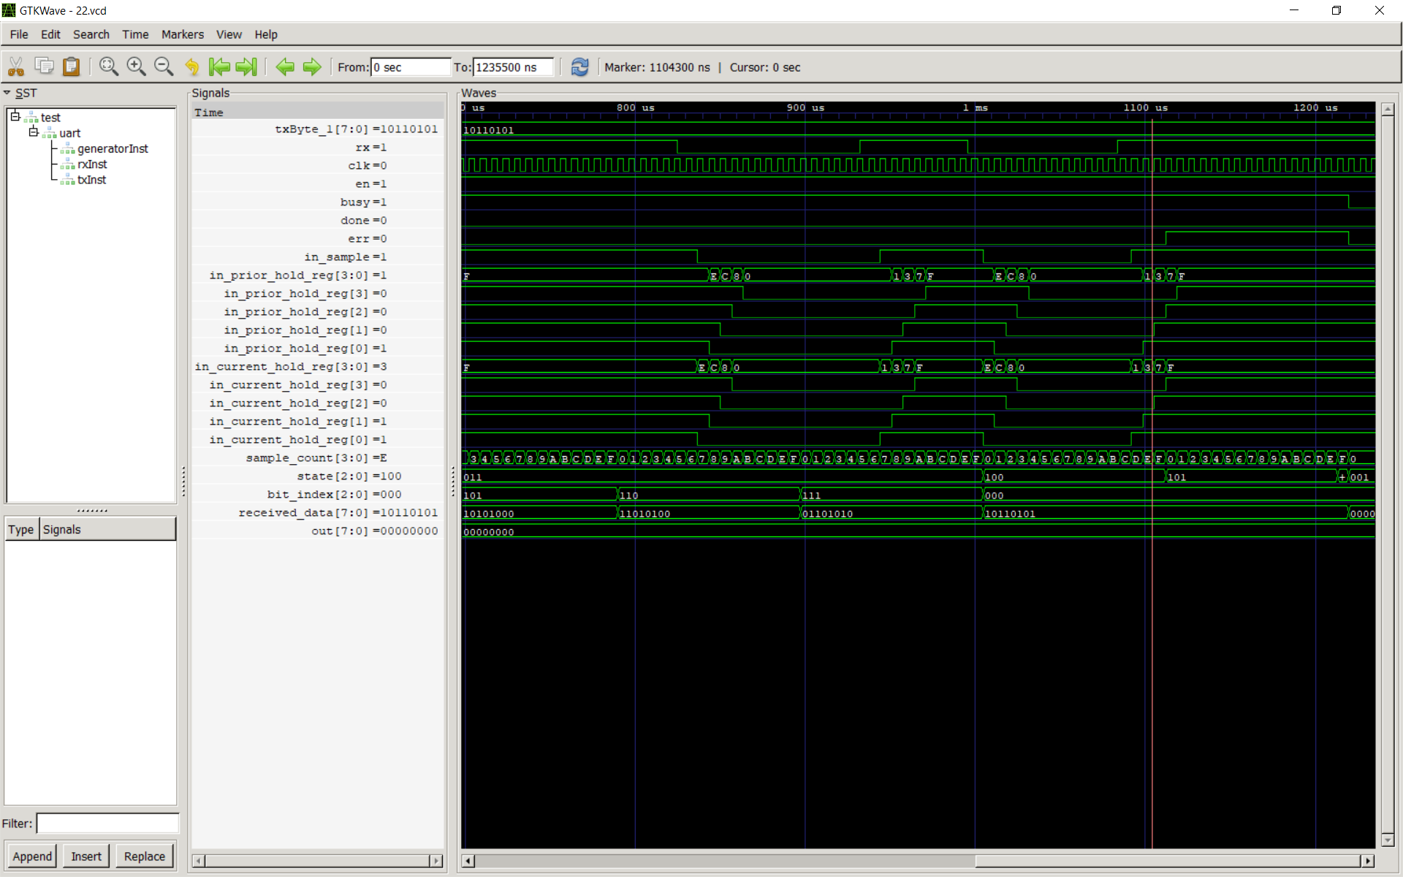Click the Zoom Fit magnifier icon
1403x877 pixels.
109,67
